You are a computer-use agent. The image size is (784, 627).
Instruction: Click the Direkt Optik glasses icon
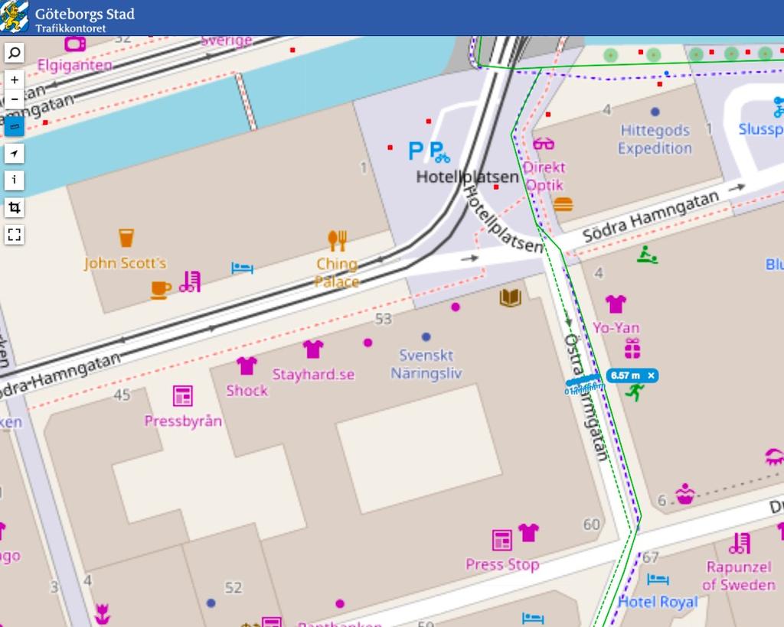point(544,145)
